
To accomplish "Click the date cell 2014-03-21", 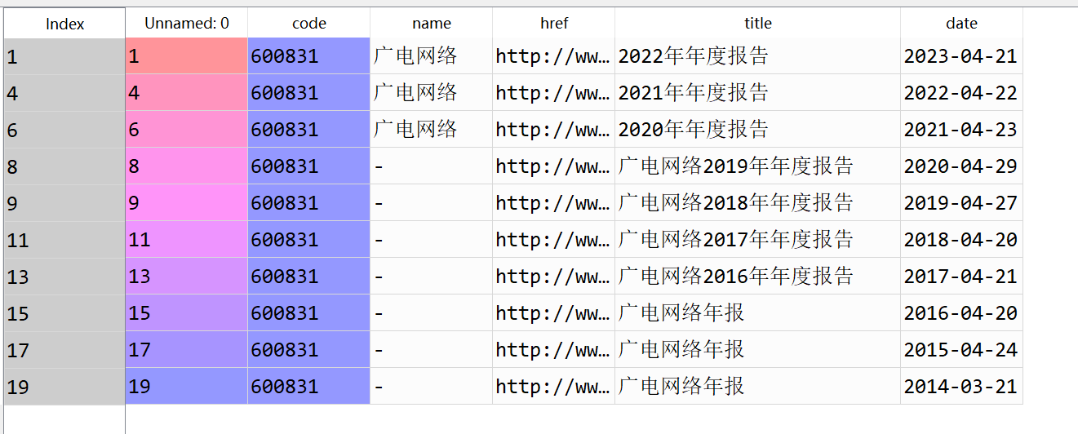I will (962, 387).
